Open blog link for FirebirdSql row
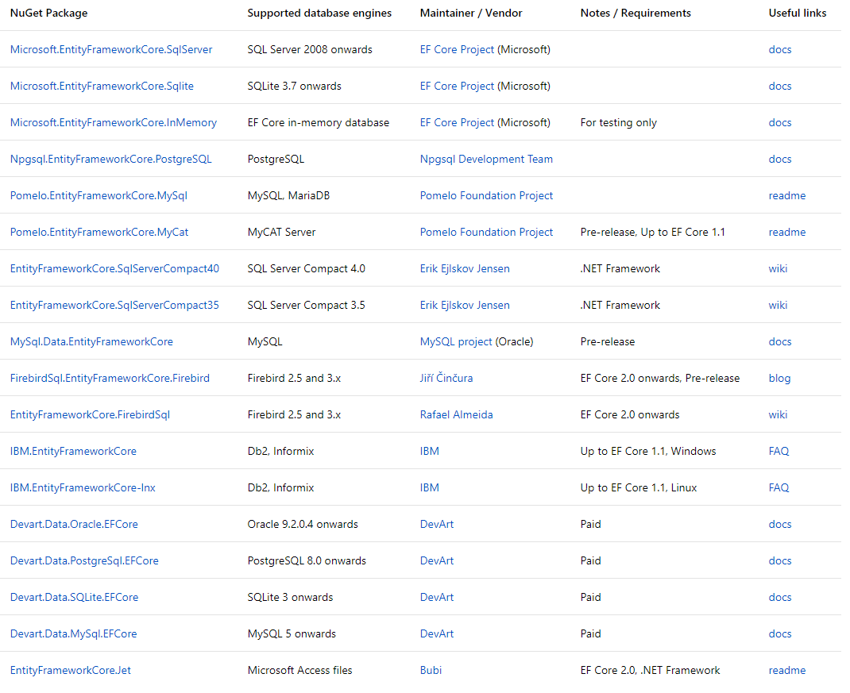 [x=779, y=378]
